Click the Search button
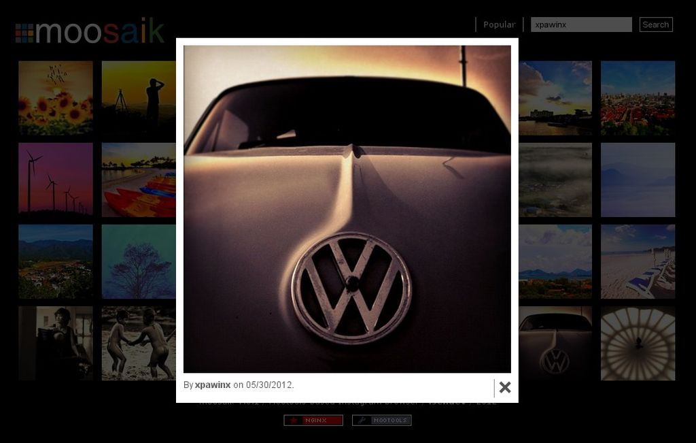The height and width of the screenshot is (443, 696). click(x=656, y=25)
